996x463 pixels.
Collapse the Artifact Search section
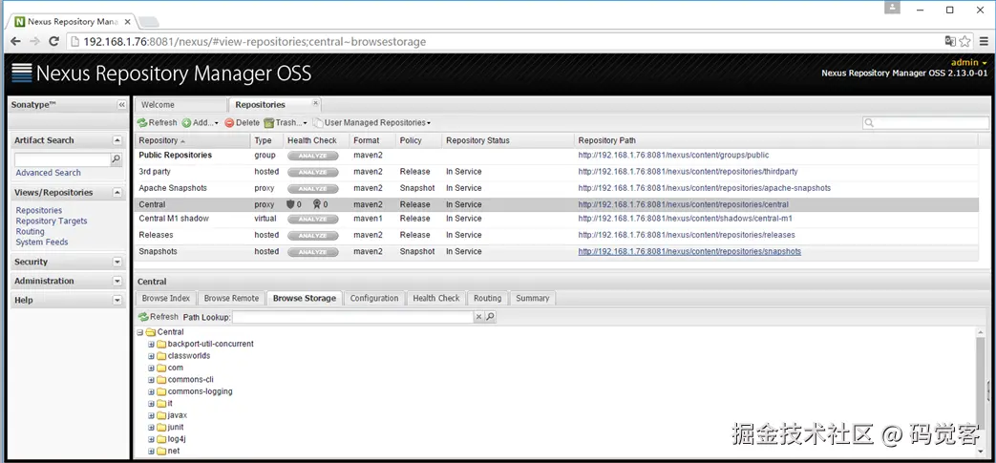(x=117, y=140)
